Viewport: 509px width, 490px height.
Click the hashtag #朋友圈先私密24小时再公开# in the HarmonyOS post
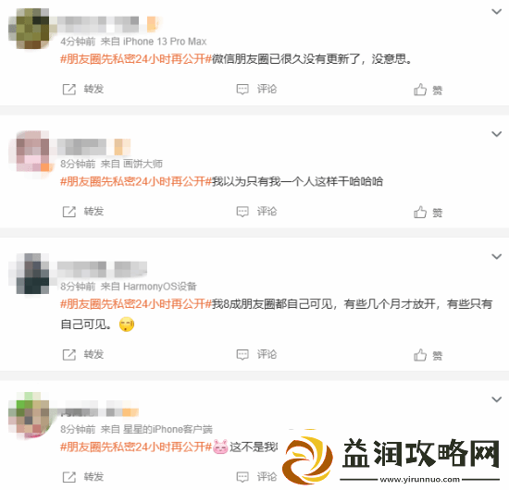(136, 304)
